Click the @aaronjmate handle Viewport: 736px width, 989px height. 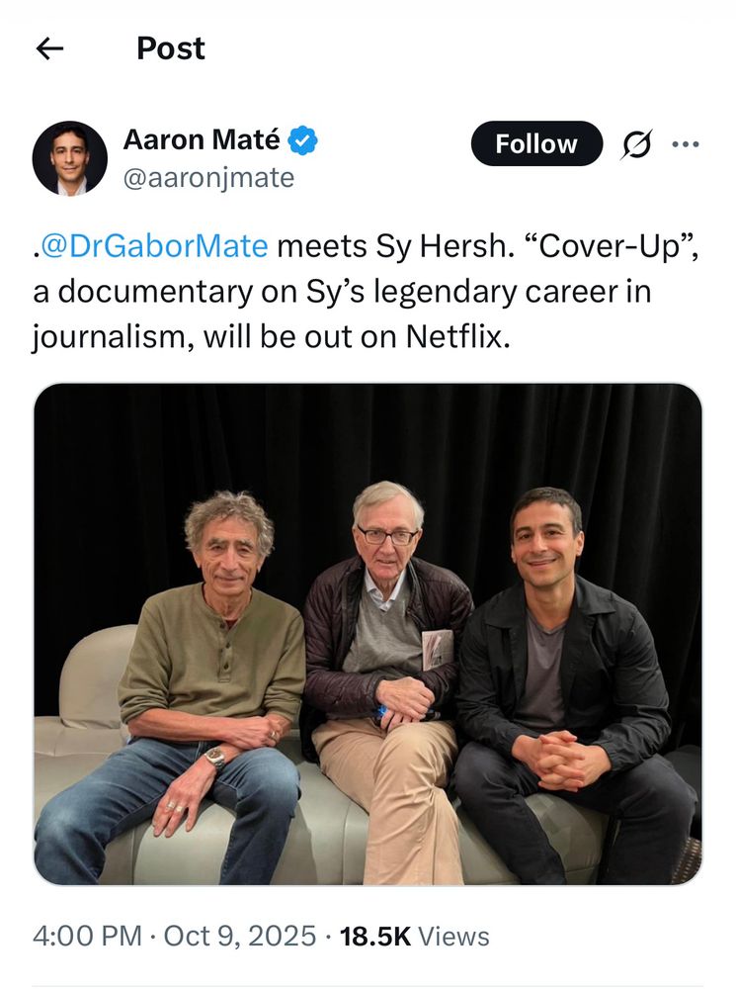point(208,178)
